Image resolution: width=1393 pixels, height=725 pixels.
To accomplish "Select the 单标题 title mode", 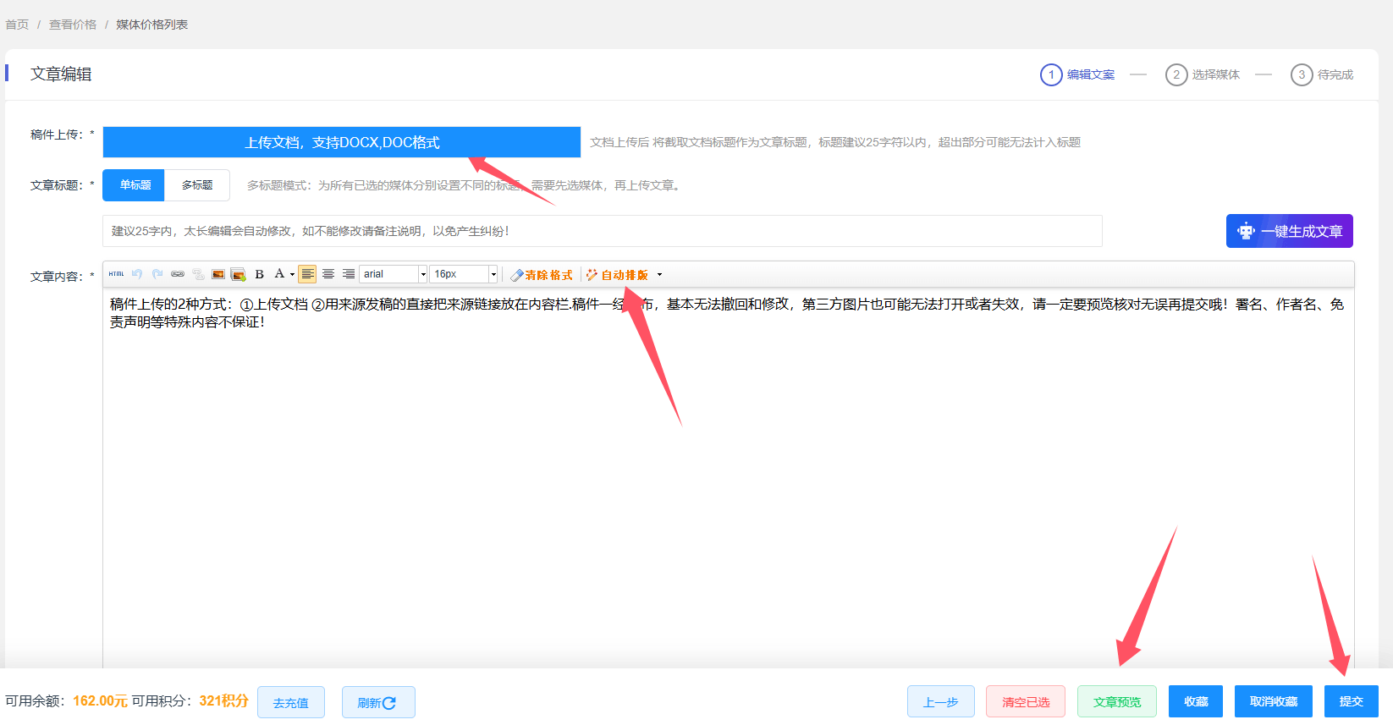I will 135,185.
